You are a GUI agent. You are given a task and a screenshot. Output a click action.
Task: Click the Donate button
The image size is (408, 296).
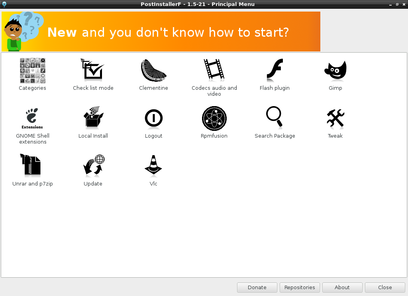click(x=257, y=287)
